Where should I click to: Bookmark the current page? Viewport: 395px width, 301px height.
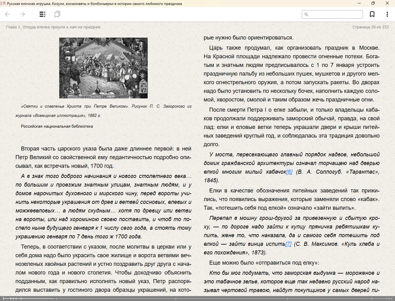pos(372,14)
